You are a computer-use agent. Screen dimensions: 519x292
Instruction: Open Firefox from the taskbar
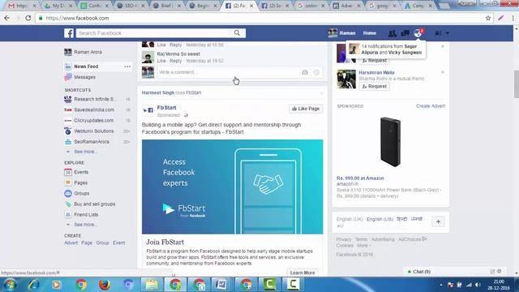click(x=105, y=285)
